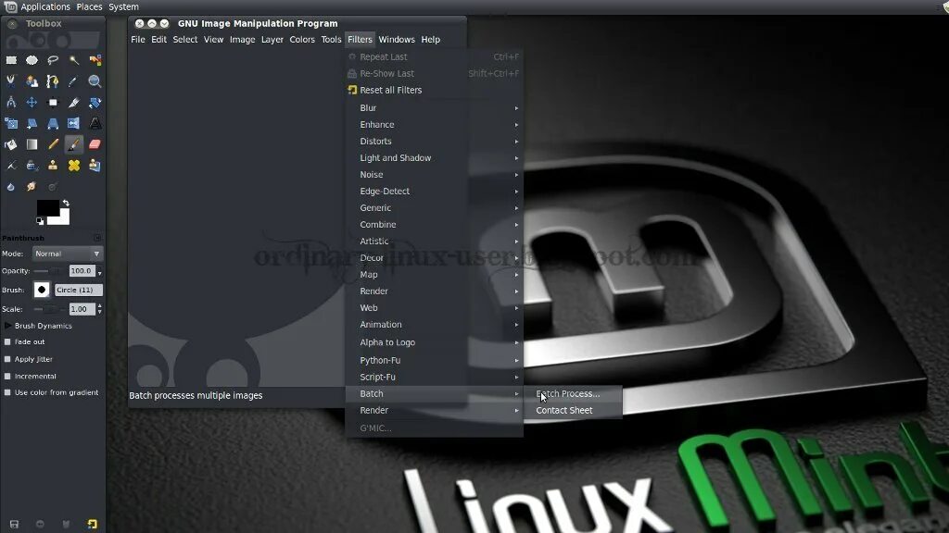Select the Flip tool

coord(74,123)
